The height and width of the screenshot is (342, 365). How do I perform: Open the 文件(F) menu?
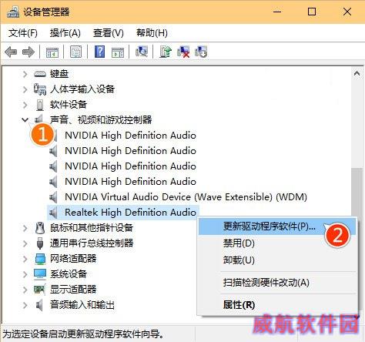coord(23,33)
